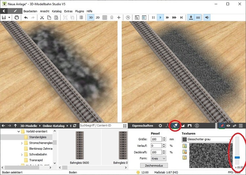
Task: Open the Katalog menu
Action: (x=57, y=11)
